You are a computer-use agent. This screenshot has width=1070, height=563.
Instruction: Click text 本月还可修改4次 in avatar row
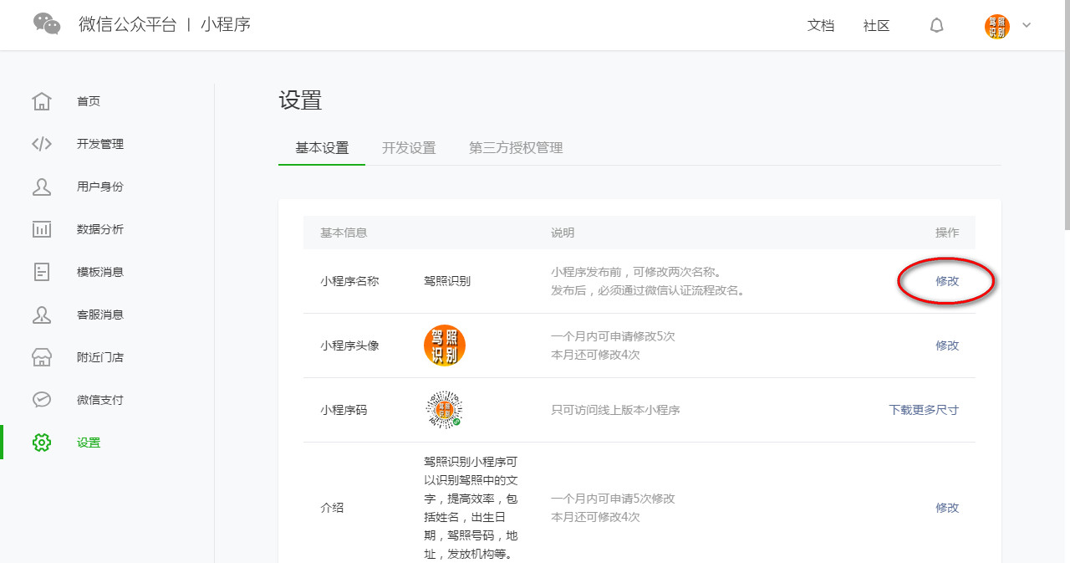pos(595,355)
